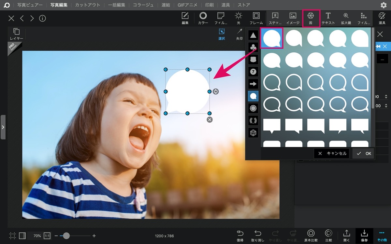This screenshot has height=244, width=391.
Task: Confirm the shape with OK
Action: 364,154
